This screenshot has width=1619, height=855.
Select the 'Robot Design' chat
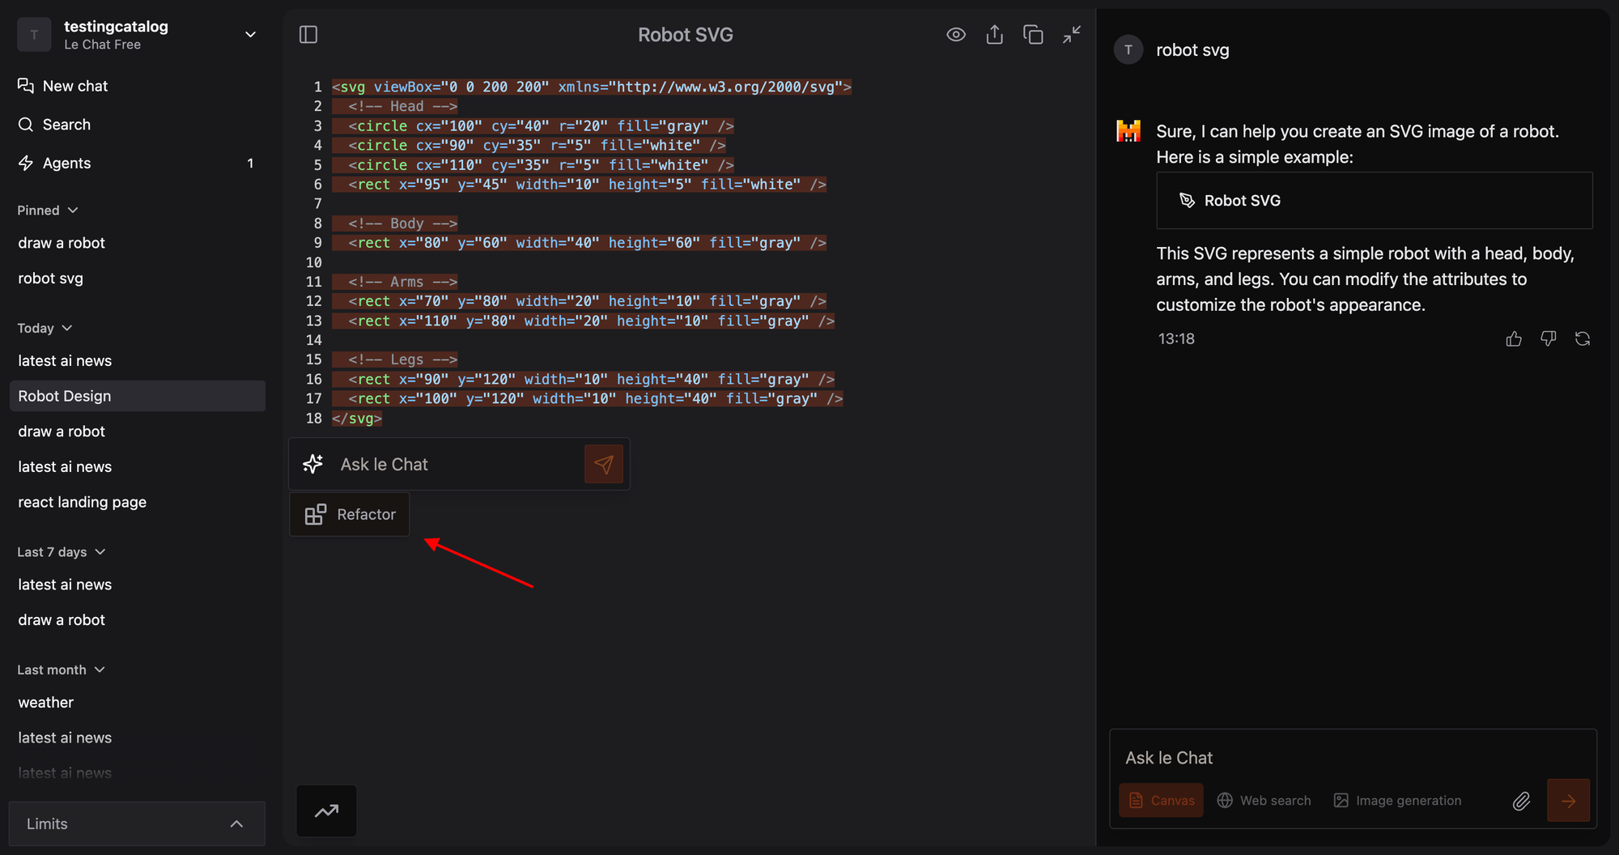[x=137, y=396]
